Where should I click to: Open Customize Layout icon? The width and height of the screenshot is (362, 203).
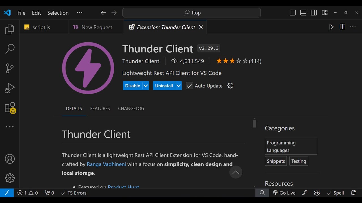coord(325,13)
